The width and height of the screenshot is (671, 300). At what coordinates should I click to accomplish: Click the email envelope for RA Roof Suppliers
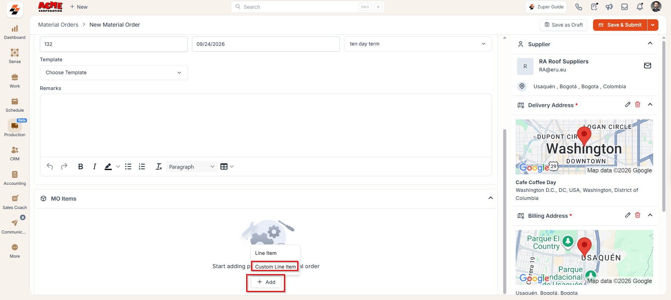(648, 65)
